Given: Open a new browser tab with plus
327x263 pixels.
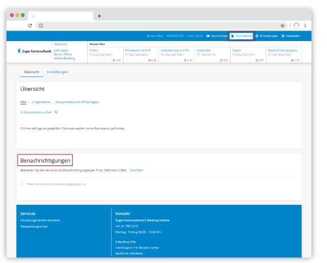Looking at the screenshot, I should 99,16.
